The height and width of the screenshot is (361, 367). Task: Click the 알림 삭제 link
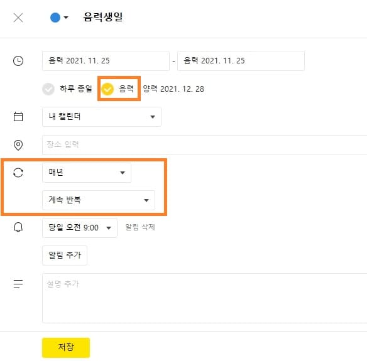[x=140, y=227]
